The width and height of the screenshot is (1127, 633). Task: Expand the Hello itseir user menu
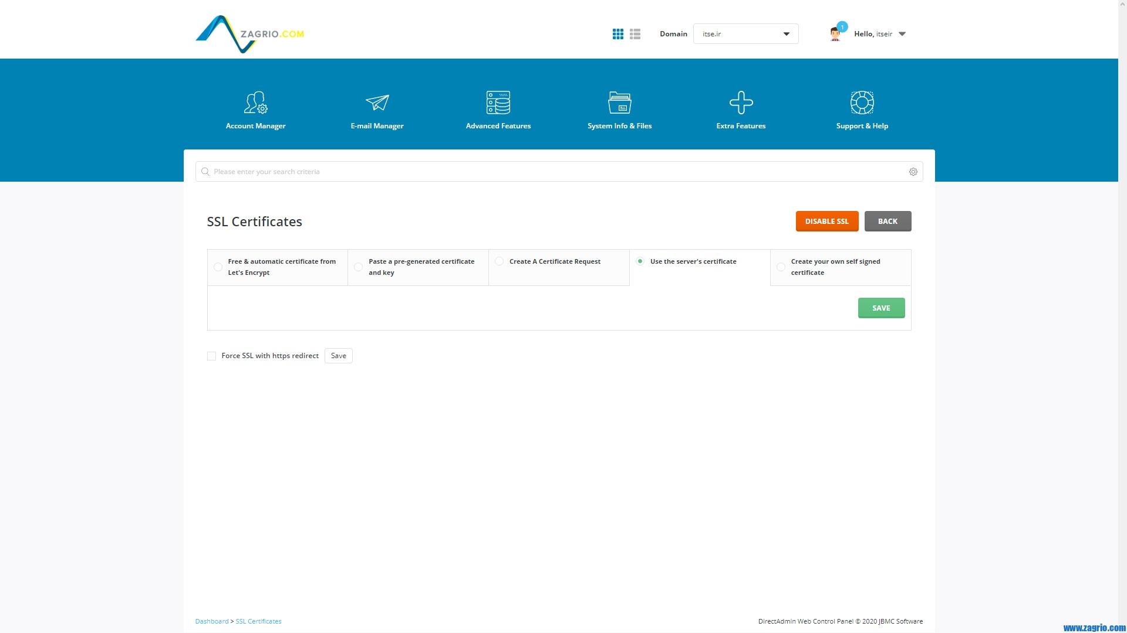coord(879,34)
